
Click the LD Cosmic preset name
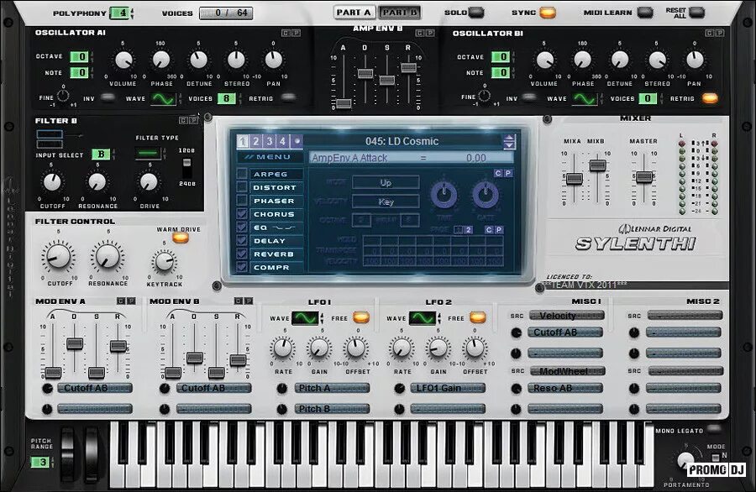[x=402, y=141]
